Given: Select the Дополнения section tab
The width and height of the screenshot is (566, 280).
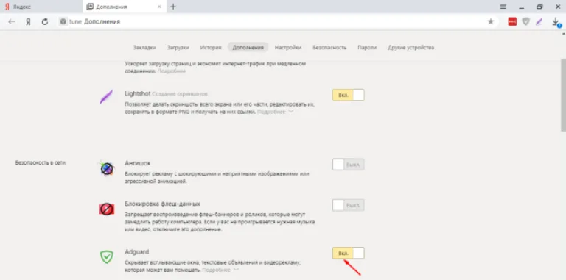Looking at the screenshot, I should pos(248,48).
